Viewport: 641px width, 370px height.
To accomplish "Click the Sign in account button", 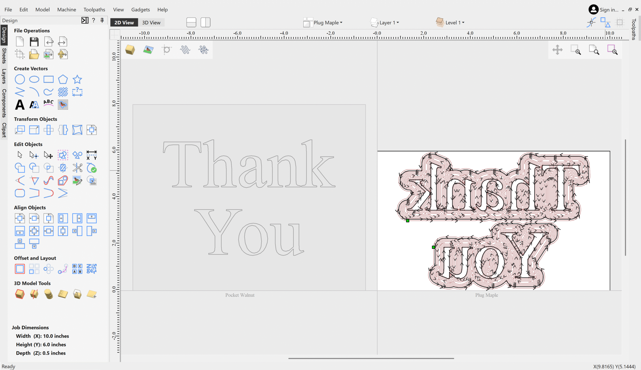I will (x=603, y=10).
